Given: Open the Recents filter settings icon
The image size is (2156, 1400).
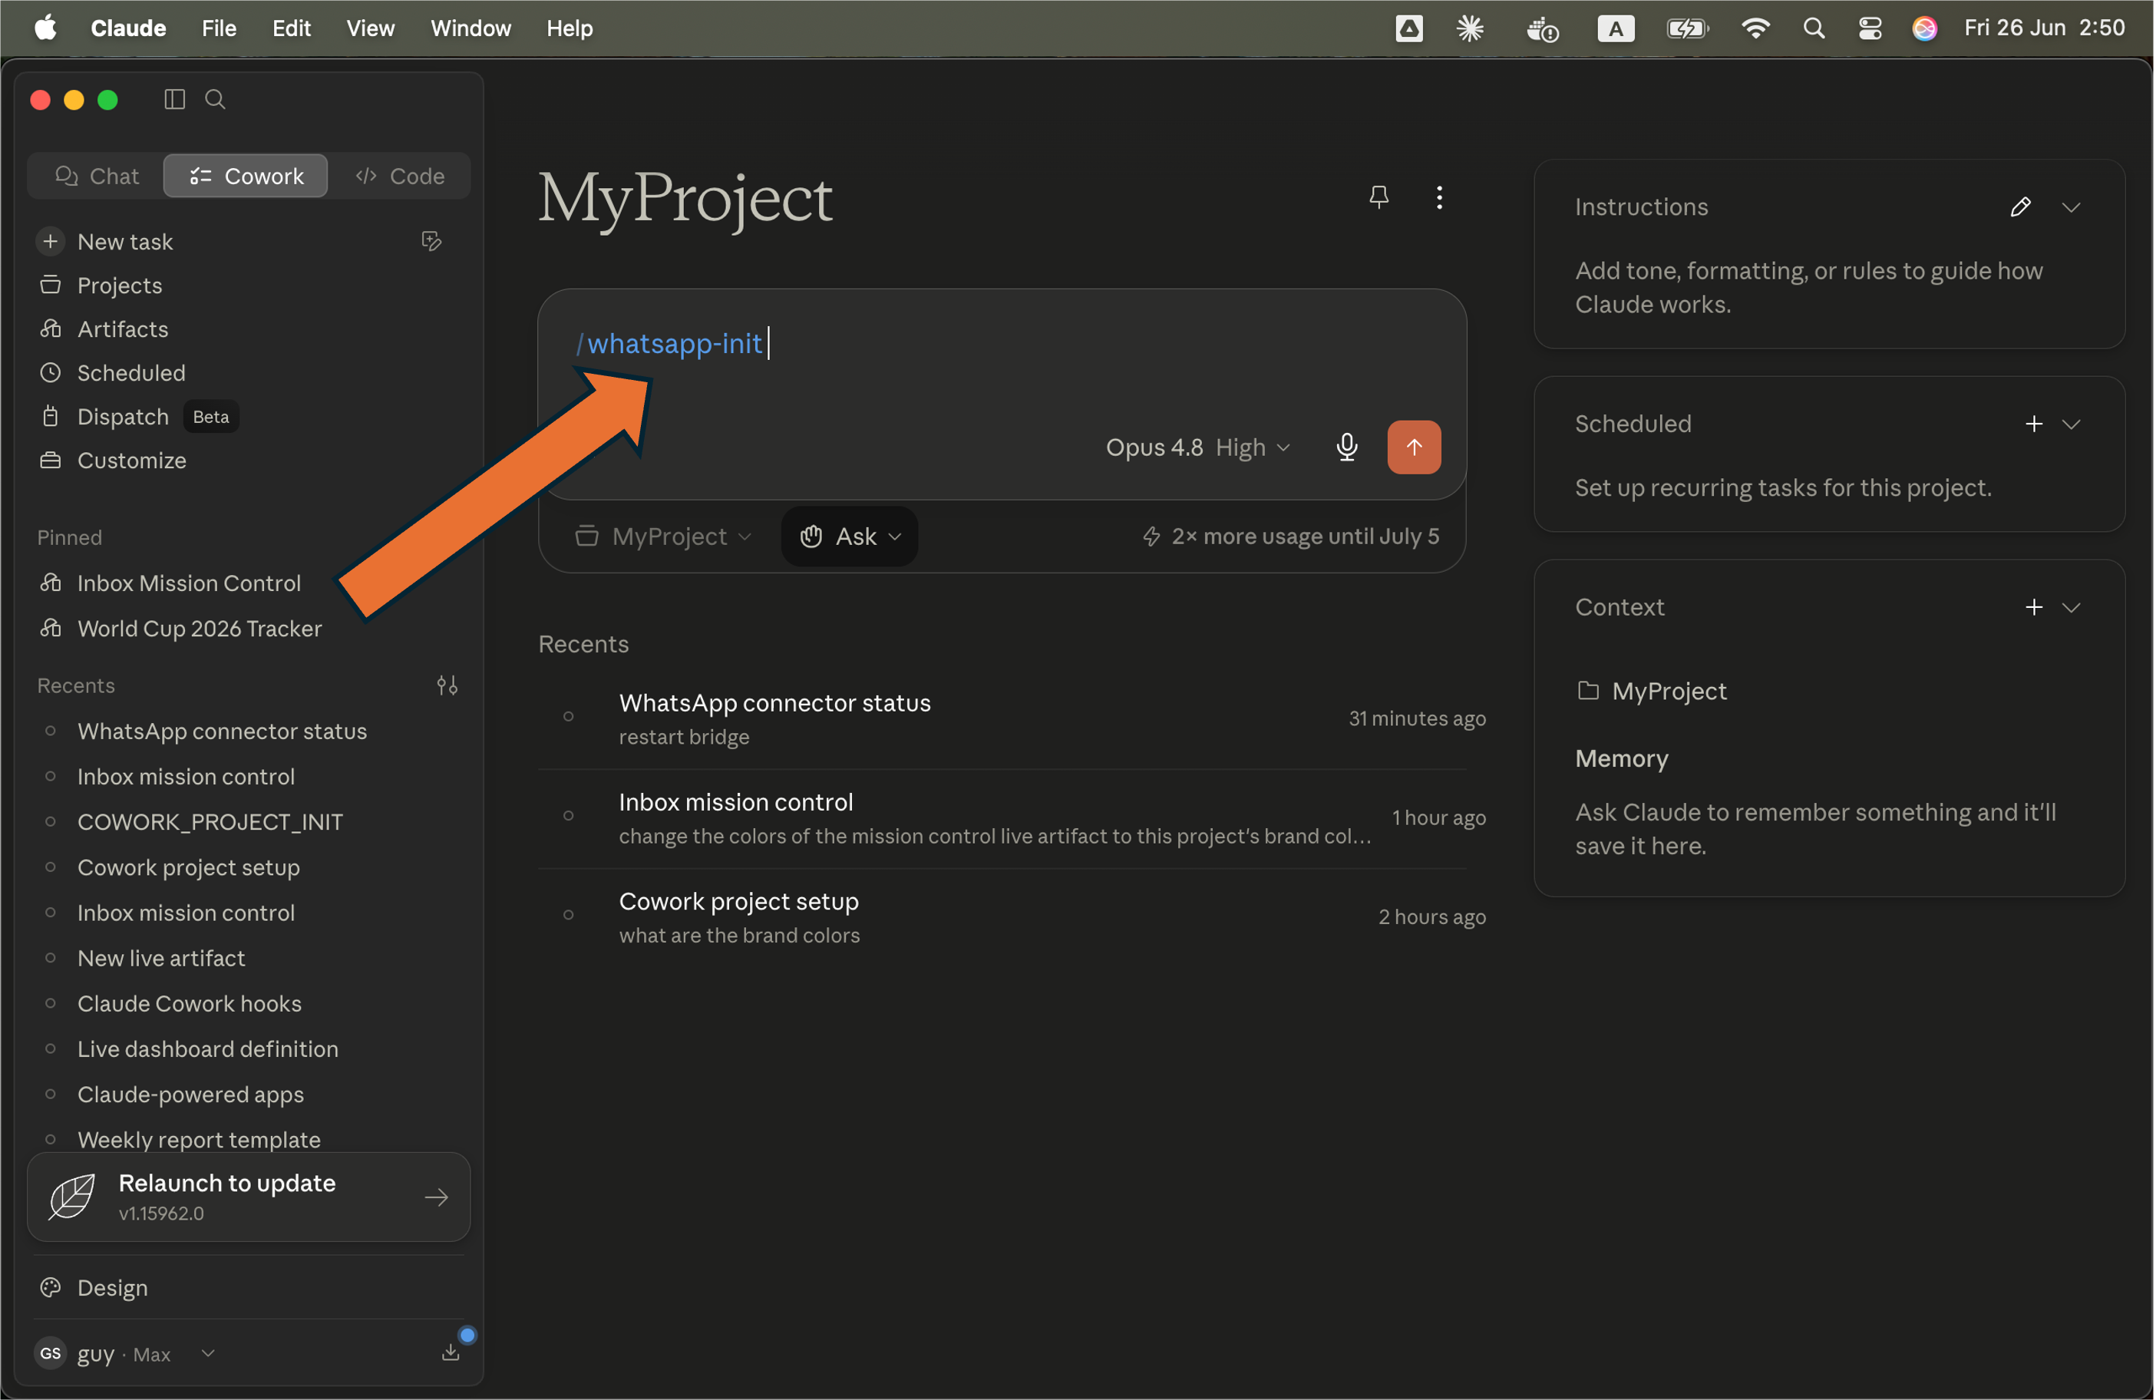Looking at the screenshot, I should point(447,685).
